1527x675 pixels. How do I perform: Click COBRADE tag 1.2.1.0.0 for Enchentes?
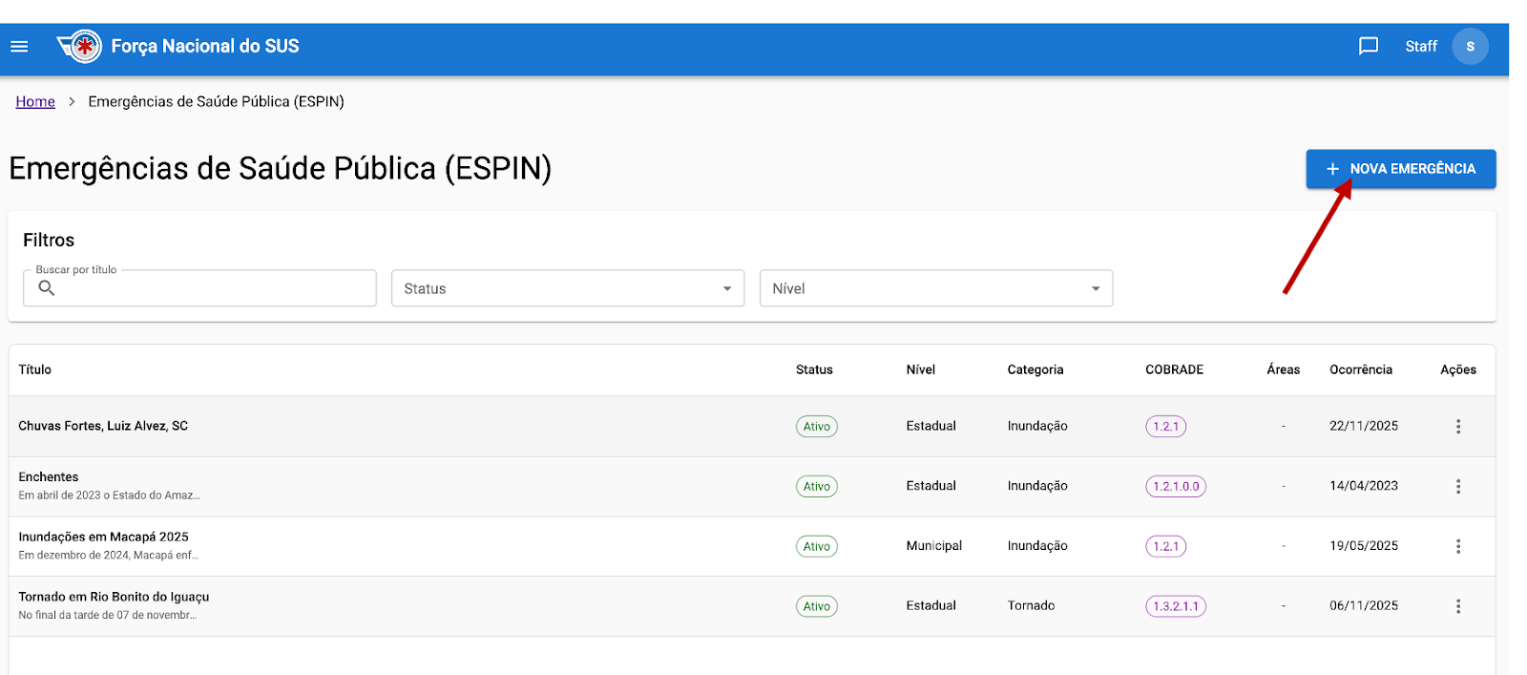click(x=1175, y=486)
